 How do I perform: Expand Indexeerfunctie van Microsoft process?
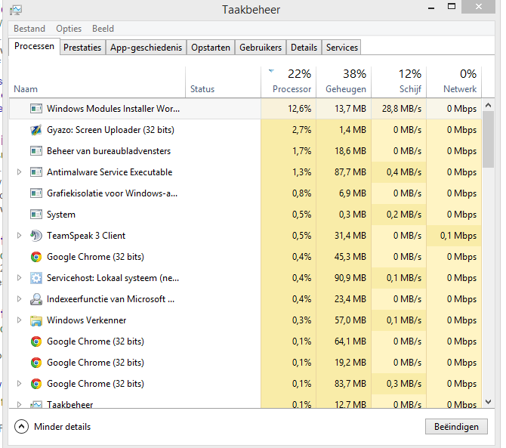(19, 299)
